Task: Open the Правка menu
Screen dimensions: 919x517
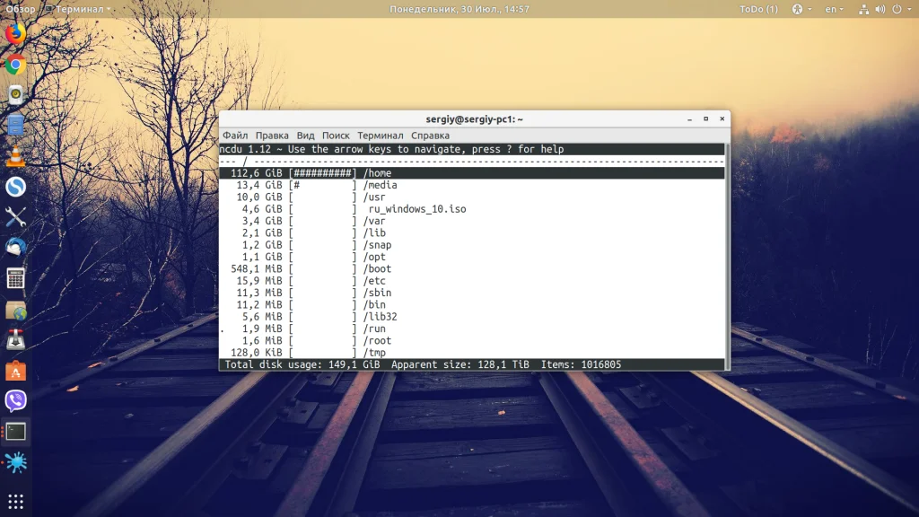Action: click(x=272, y=136)
